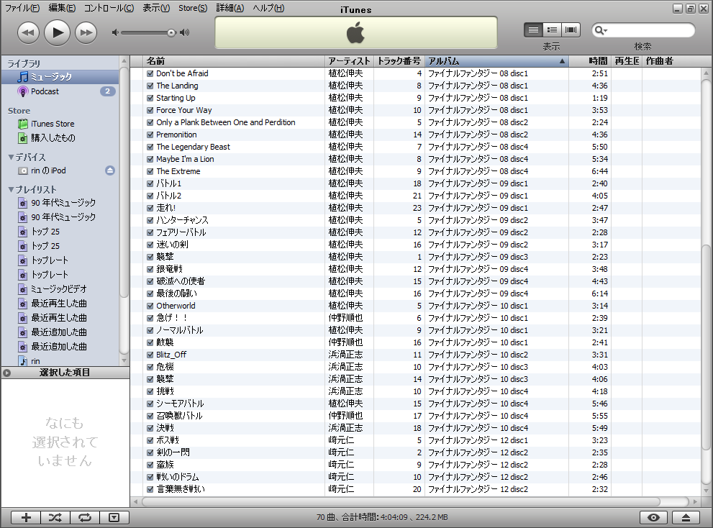Uncheck Force Your Way track checkbox

coord(150,110)
